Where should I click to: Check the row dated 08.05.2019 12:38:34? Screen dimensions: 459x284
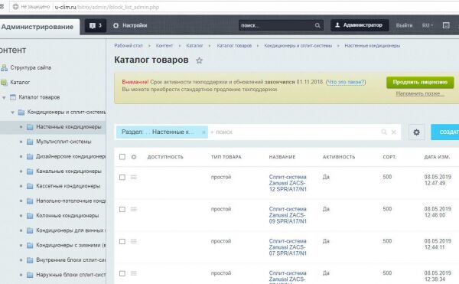pyautogui.click(x=122, y=273)
